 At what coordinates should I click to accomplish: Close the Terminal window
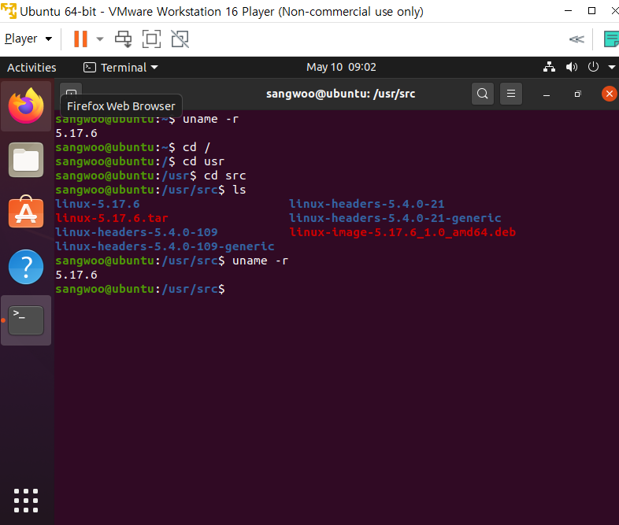609,94
